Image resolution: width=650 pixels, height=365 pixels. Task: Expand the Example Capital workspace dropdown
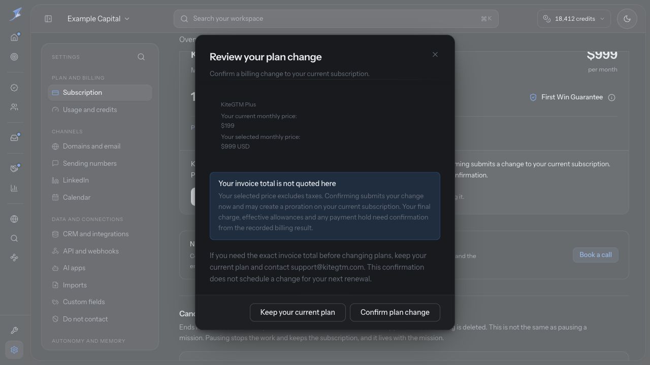coord(98,19)
